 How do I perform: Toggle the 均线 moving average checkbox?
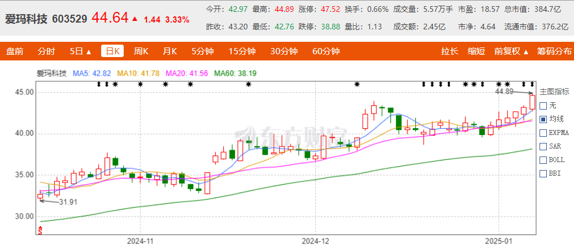tap(543, 119)
